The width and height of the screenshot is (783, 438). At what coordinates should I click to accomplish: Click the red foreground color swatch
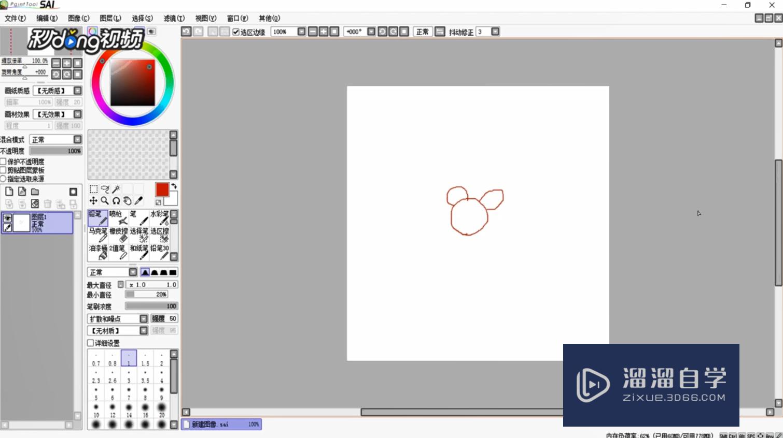click(162, 189)
